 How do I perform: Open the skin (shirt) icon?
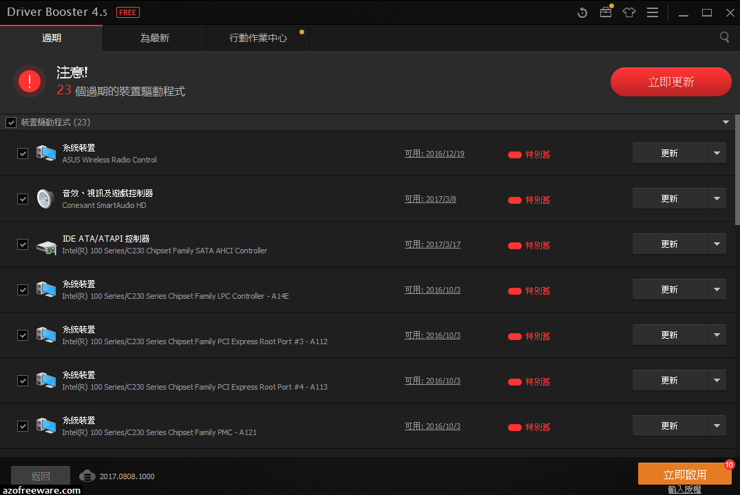click(x=629, y=13)
